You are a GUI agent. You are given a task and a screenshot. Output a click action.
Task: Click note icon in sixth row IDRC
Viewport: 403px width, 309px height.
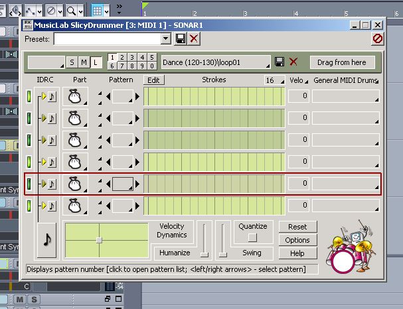click(x=52, y=206)
